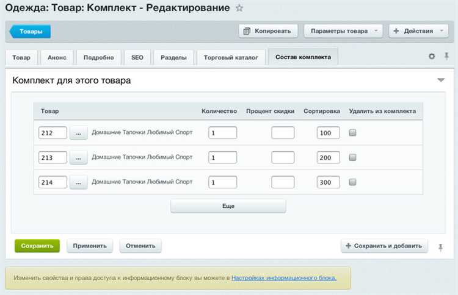Open product picker for item 212

[78, 133]
